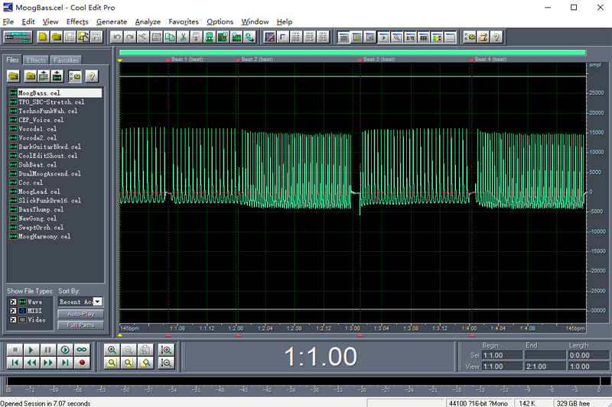Viewport: 612px width, 407px height.
Task: Click the green horizontal zoom range bar
Action: pos(353,53)
